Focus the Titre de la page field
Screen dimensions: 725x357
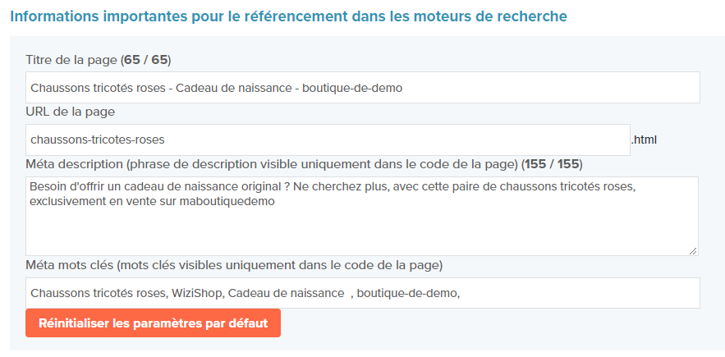pyautogui.click(x=363, y=87)
